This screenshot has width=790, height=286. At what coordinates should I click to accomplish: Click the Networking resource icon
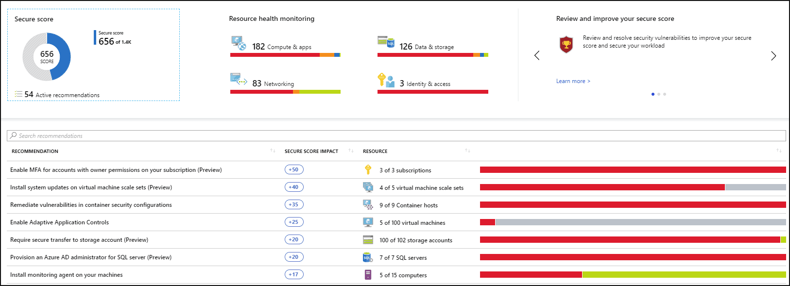[239, 80]
